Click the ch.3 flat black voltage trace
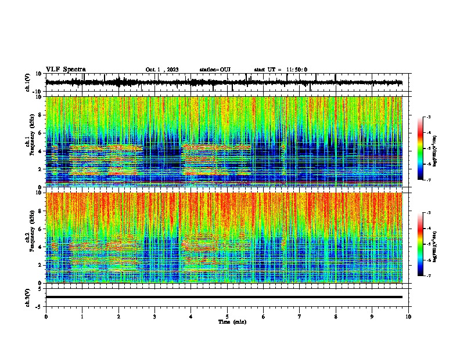This screenshot has width=460, height=355. (x=224, y=297)
